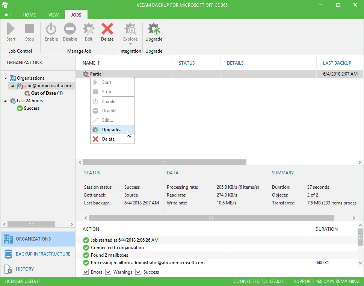364x286 pixels.
Task: Click the Backup Infrastructure database icon
Action: tap(8, 254)
